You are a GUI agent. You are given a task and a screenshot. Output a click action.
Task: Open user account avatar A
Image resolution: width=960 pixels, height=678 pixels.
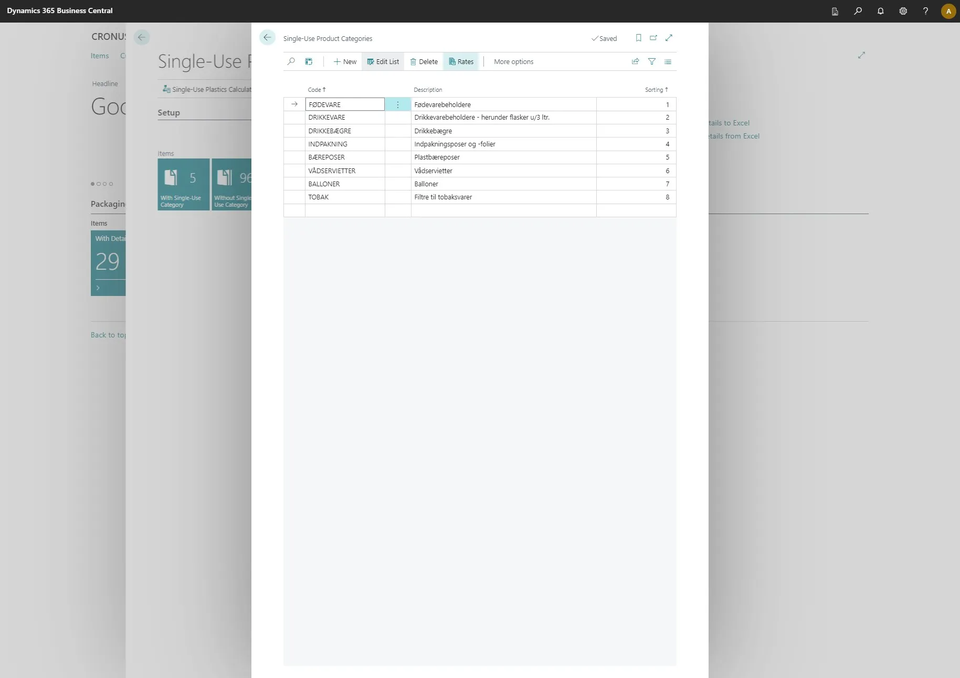click(x=948, y=11)
